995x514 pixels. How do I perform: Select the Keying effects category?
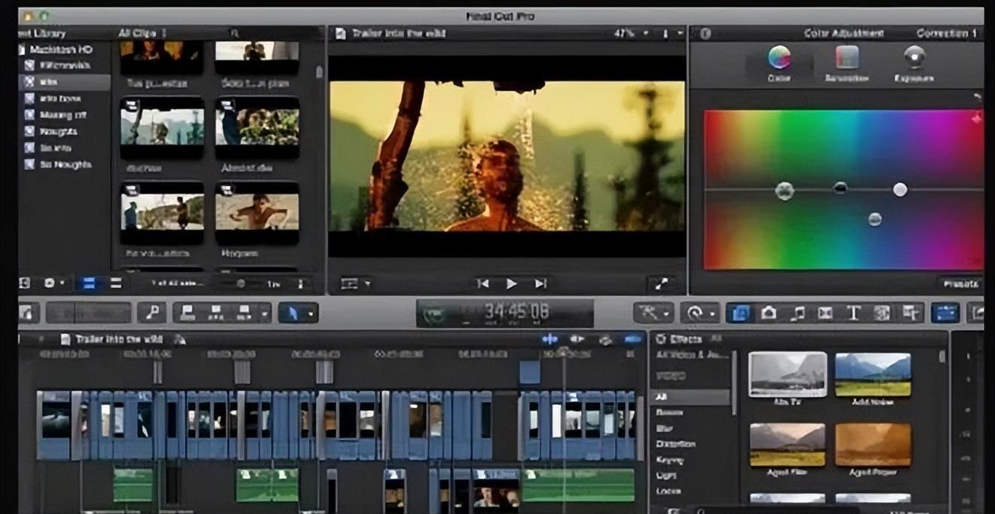pyautogui.click(x=669, y=460)
